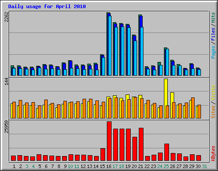The height and width of the screenshot is (171, 218).
Task: Click day 14 on the x-axis
Action: (x=96, y=166)
